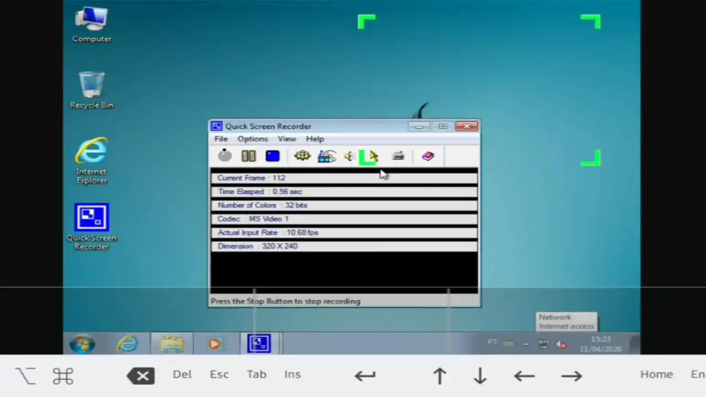The width and height of the screenshot is (706, 397).
Task: Tap the Home key on bottom bar
Action: click(x=656, y=374)
